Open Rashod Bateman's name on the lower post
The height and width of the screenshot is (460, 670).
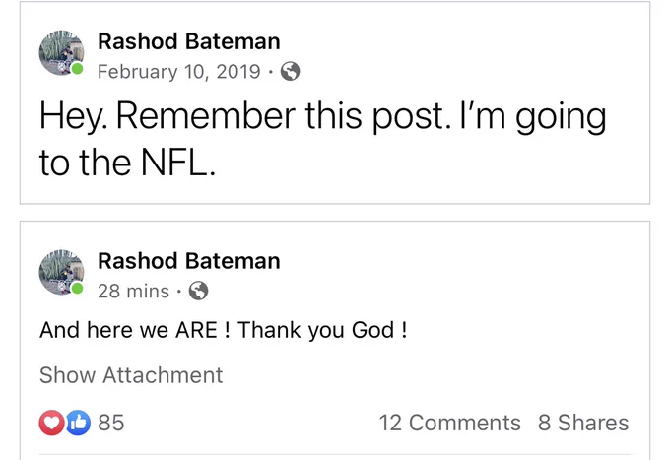click(189, 261)
